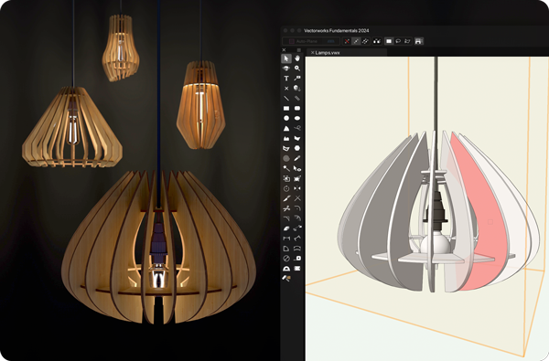Viewport: 549px width, 361px height.
Task: Select the Protractor angle tool
Action: coord(286,269)
